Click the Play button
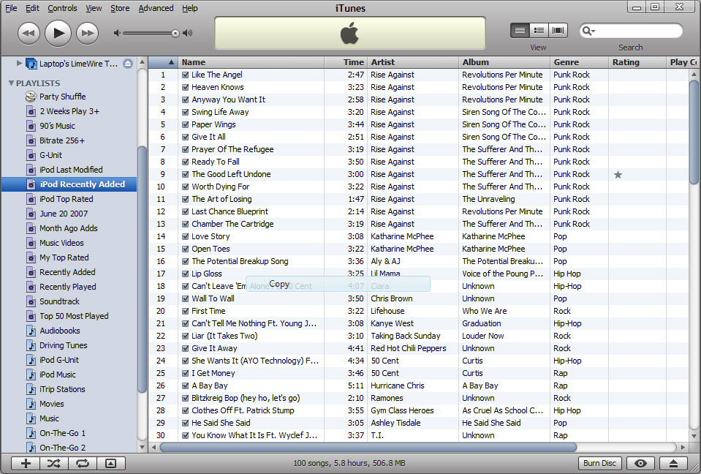 pos(58,33)
